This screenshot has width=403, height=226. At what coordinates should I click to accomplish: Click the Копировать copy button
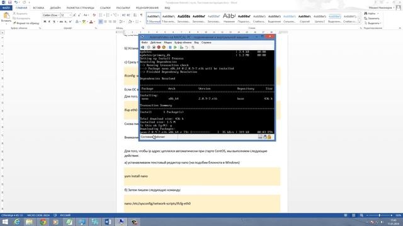pyautogui.click(x=21, y=18)
